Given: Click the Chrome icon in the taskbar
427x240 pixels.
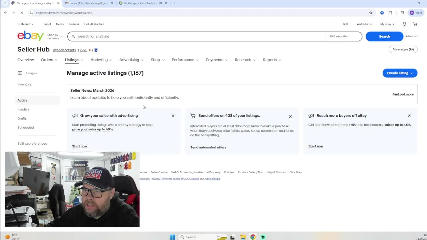Looking at the screenshot, I should [x=253, y=237].
